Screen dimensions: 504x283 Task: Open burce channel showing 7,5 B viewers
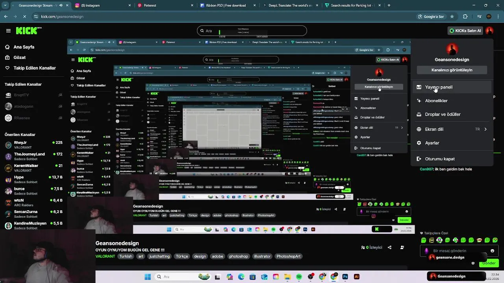pyautogui.click(x=33, y=191)
